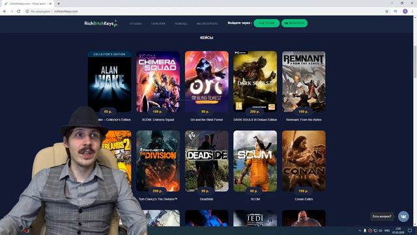Open the Borderlands 2 cover

119,157
